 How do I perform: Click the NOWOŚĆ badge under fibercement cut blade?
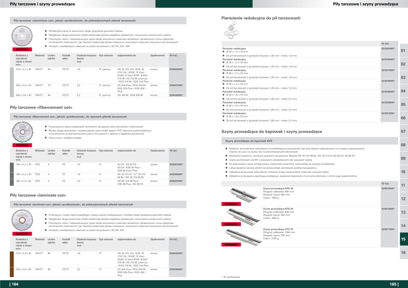22,145
